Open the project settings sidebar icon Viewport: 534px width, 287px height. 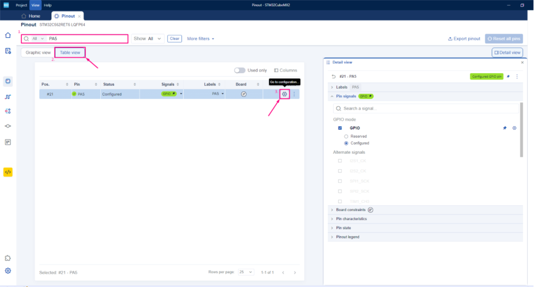8,51
